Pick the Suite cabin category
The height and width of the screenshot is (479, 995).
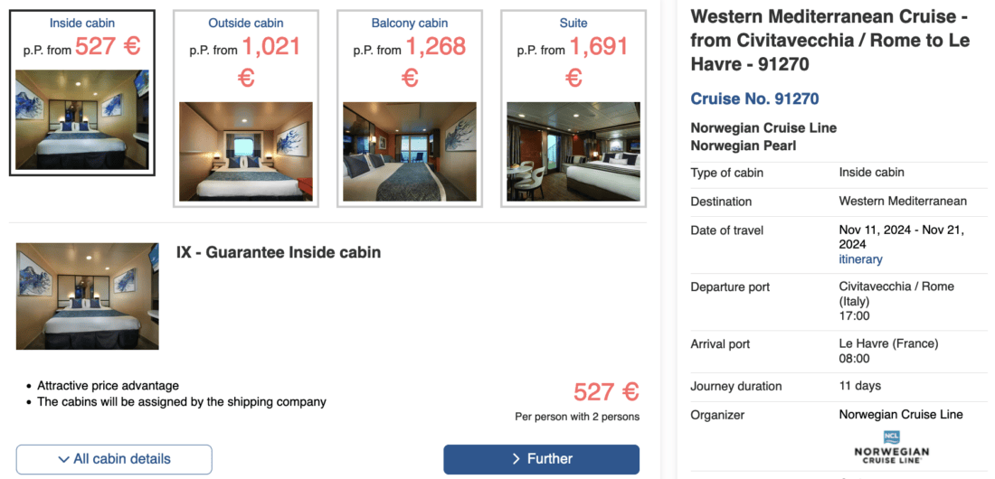(573, 23)
